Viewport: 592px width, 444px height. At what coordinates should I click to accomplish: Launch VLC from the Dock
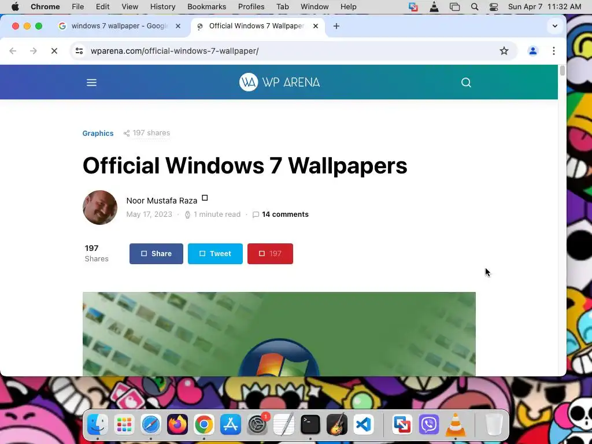[456, 425]
